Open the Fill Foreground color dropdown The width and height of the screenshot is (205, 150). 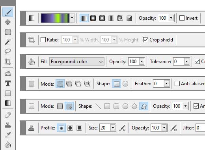77,62
